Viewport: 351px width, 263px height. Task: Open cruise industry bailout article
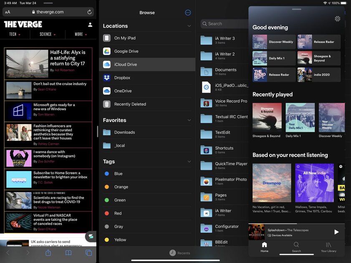(x=48, y=90)
